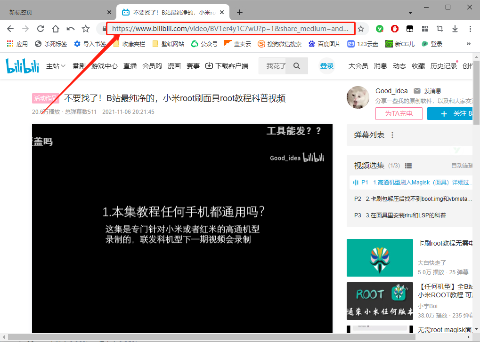Click the black mask extension icon
This screenshot has width=480, height=342.
410,29
